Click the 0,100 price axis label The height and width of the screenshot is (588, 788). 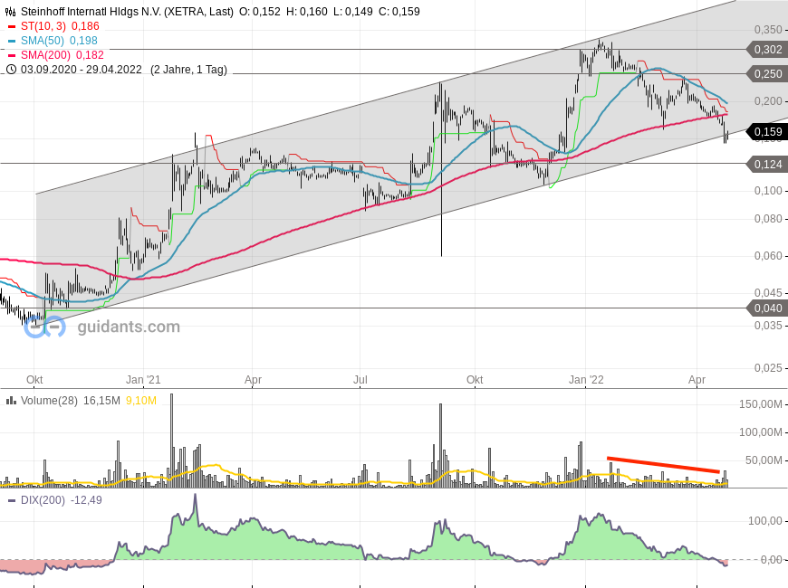point(768,191)
